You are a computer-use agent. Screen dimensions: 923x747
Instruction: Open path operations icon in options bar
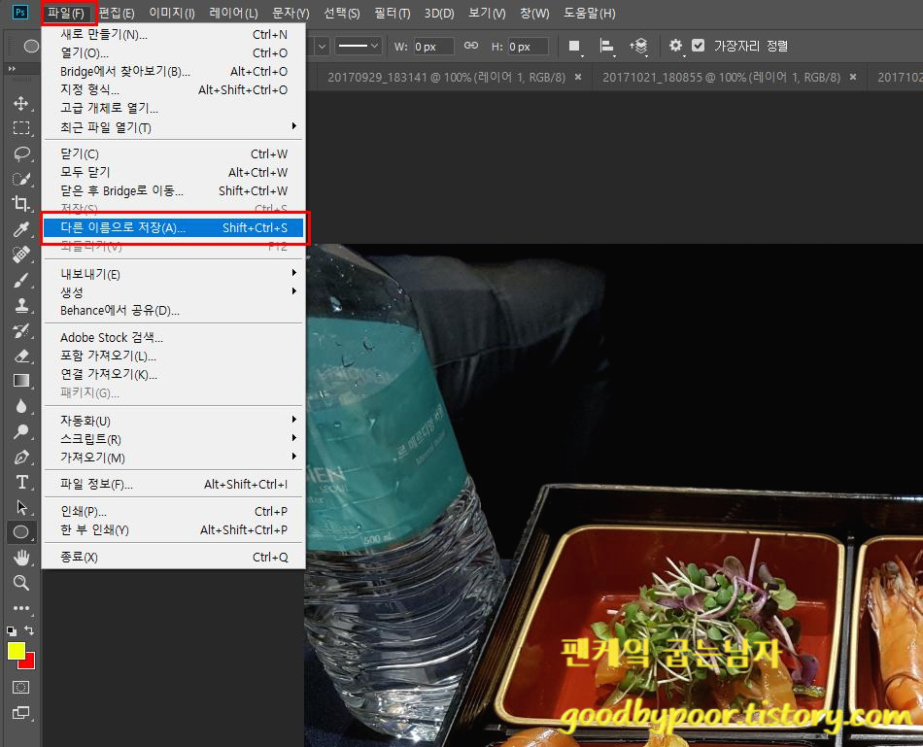[x=574, y=46]
